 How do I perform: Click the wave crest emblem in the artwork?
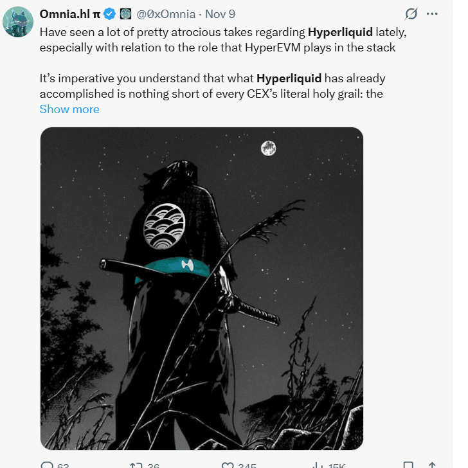point(165,227)
